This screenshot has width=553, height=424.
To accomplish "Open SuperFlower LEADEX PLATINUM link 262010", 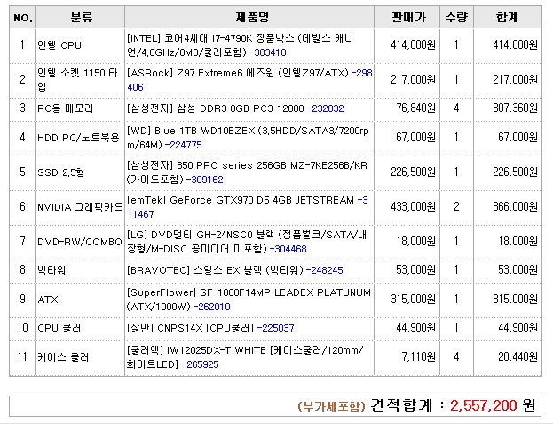I will pos(213,307).
